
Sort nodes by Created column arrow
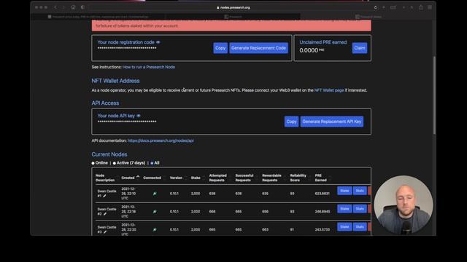[x=138, y=177]
